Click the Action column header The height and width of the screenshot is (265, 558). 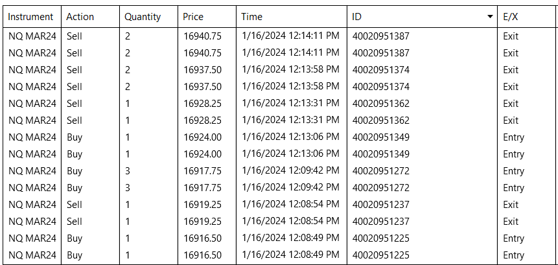[80, 16]
